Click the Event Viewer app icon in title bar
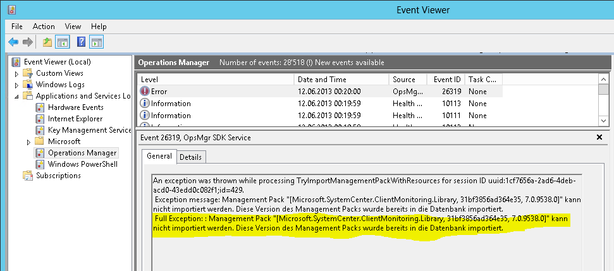 tap(12, 9)
